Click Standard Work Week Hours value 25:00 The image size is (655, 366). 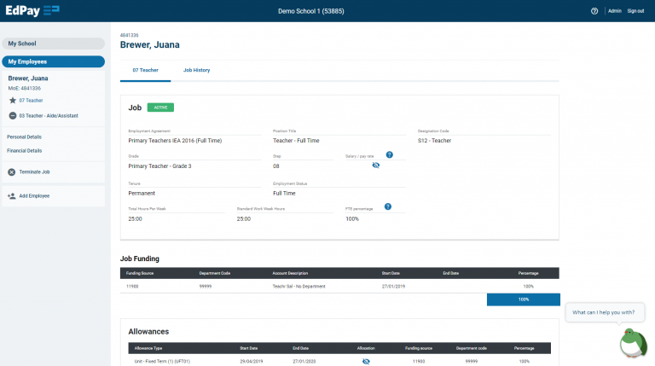[x=244, y=219]
